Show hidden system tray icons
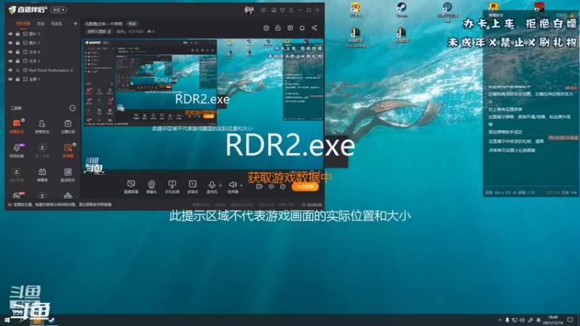 click(500, 320)
